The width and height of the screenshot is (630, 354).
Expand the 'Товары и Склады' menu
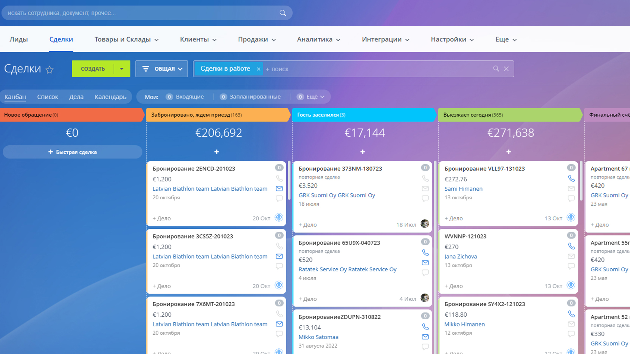pyautogui.click(x=127, y=39)
